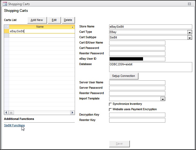
Task: Click the eBay User ID field
Action: 137,59
